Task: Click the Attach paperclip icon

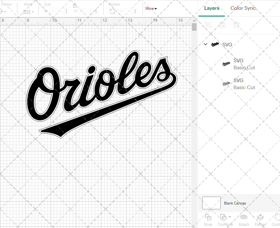Action: coord(244,217)
